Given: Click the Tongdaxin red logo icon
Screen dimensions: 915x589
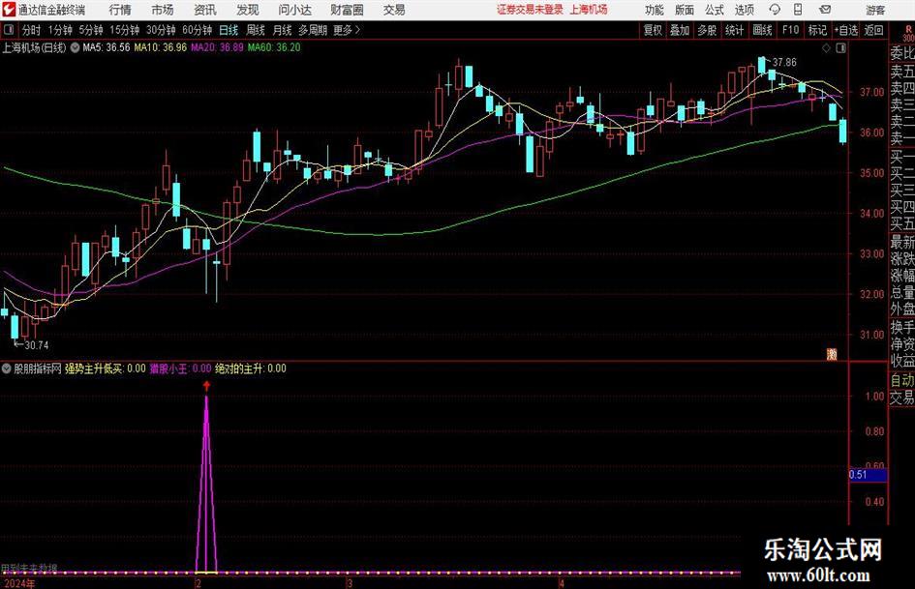Looking at the screenshot, I should tap(9, 10).
